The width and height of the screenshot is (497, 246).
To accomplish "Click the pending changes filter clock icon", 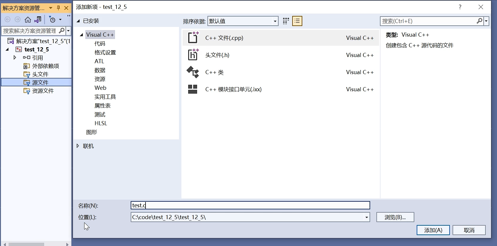I will click(52, 19).
